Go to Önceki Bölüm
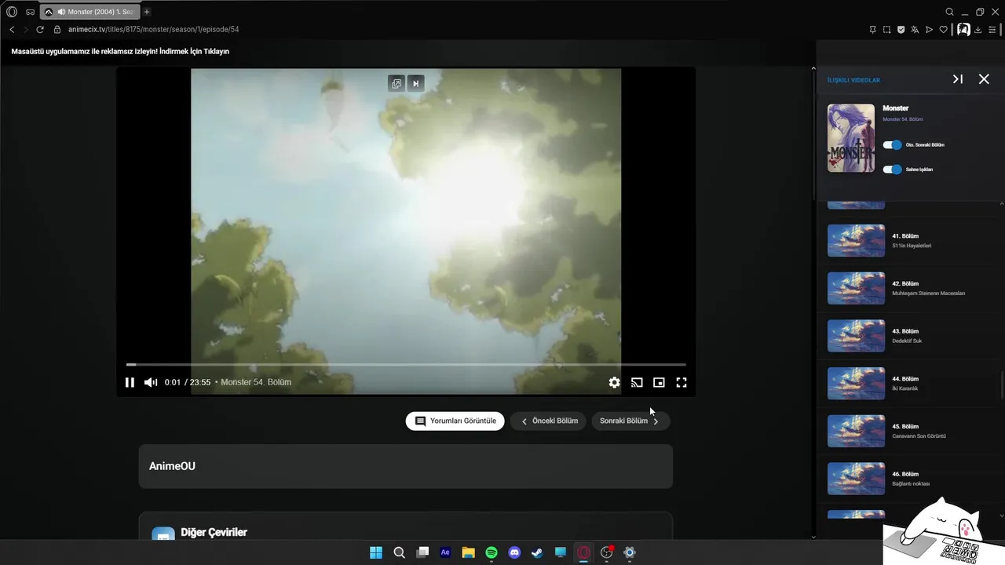 pos(550,421)
